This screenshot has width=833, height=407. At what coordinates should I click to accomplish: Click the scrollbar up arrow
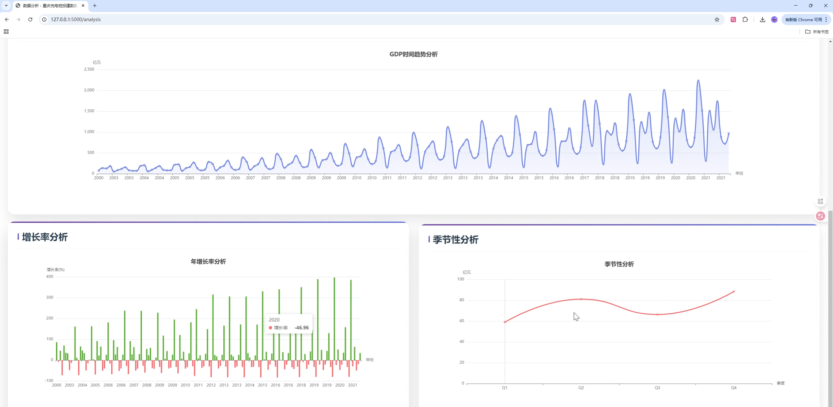(830, 41)
